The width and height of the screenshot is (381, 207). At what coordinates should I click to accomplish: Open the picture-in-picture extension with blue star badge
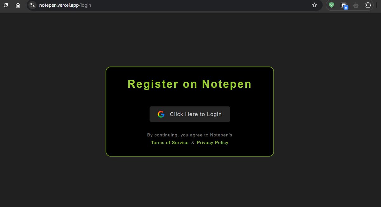point(344,5)
